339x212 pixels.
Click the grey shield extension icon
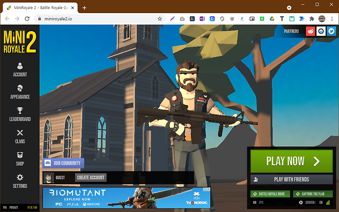(x=232, y=19)
